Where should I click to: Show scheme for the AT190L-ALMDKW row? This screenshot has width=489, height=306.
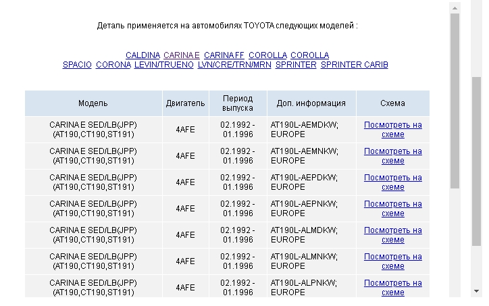392,235
